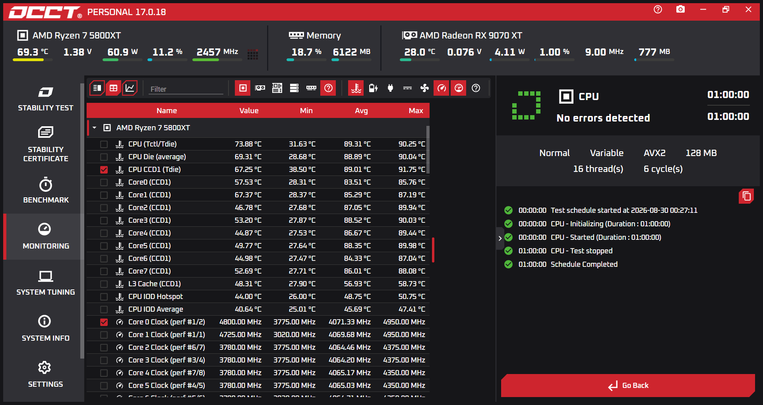Check the CPU Die (average) checkbox
763x405 pixels.
pyautogui.click(x=104, y=157)
